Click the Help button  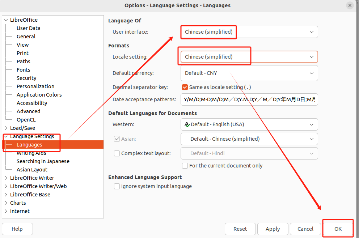[x=17, y=229]
